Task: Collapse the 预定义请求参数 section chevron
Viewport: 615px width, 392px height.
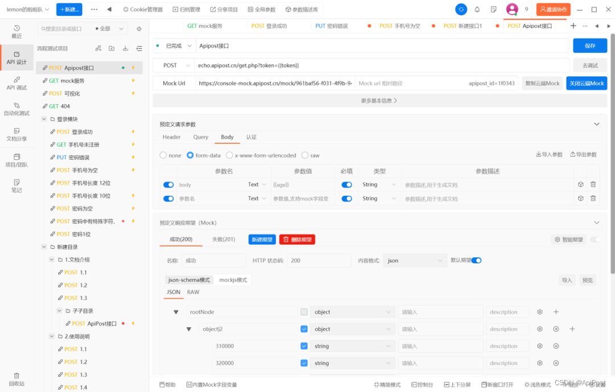Action: tap(597, 123)
